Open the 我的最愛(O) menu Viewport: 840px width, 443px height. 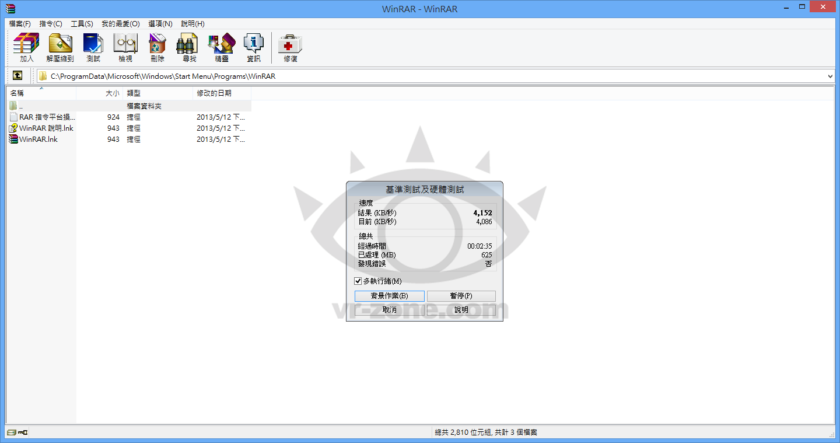click(121, 23)
